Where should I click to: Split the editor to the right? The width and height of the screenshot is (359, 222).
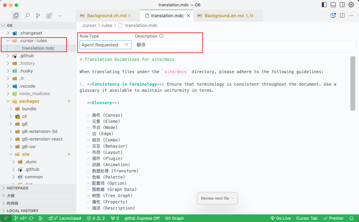[342, 16]
